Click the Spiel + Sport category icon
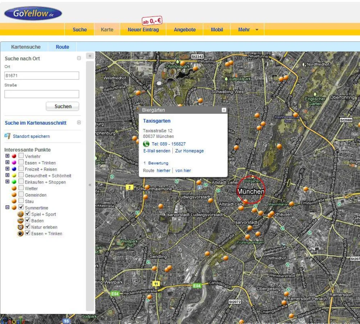This screenshot has width=360, height=324. click(20, 214)
